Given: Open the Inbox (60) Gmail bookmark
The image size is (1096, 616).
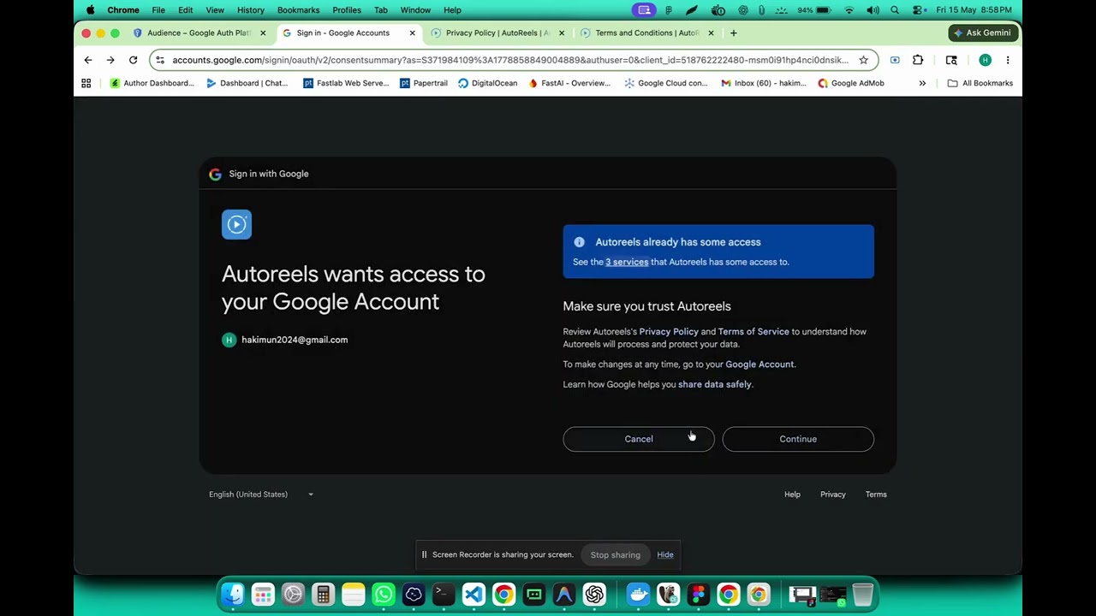Looking at the screenshot, I should (x=762, y=83).
